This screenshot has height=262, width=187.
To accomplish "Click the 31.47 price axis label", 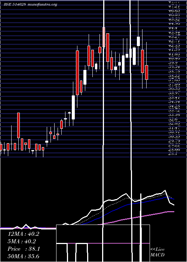I will (x=174, y=128).
